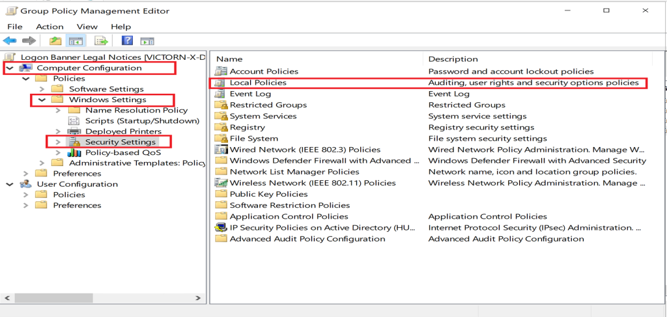This screenshot has width=667, height=317.
Task: Click the Show/Hide Action Pane icon
Action: (x=147, y=41)
